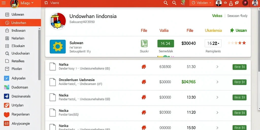Click the Dudomsan map icon
The image size is (260, 130).
click(6, 87)
